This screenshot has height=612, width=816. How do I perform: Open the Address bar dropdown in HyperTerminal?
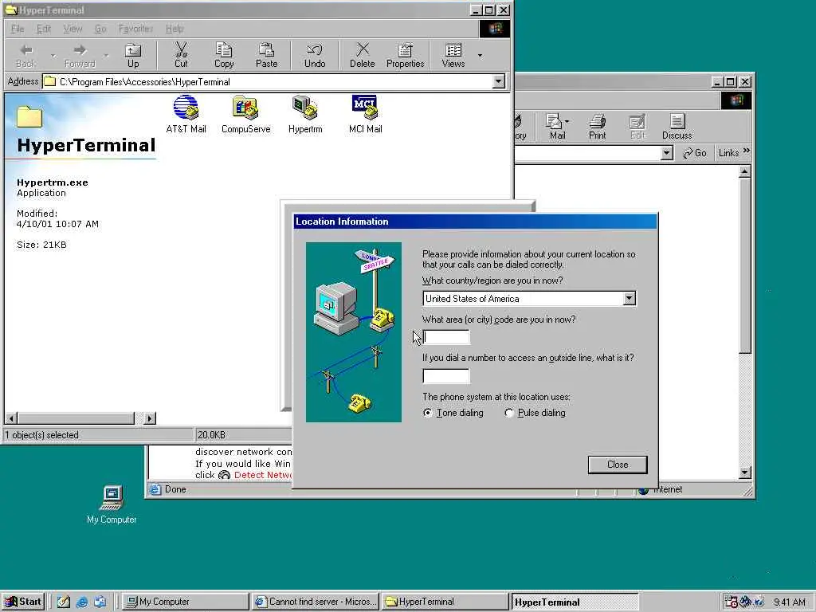point(499,82)
